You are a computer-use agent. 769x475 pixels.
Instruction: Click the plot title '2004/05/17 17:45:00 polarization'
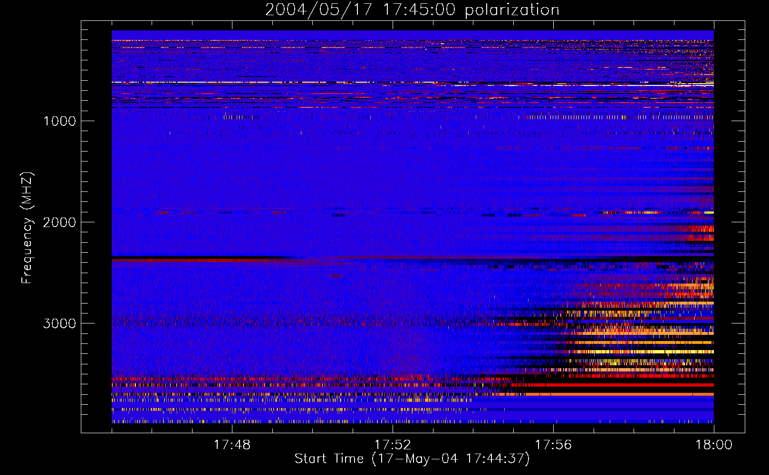click(412, 10)
